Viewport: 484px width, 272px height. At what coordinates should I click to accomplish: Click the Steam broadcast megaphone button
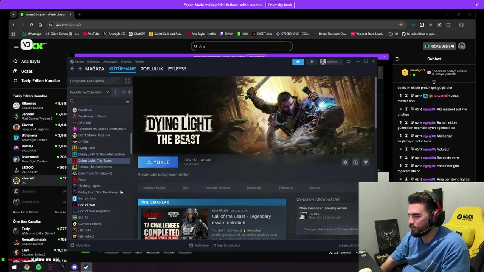[x=298, y=62]
